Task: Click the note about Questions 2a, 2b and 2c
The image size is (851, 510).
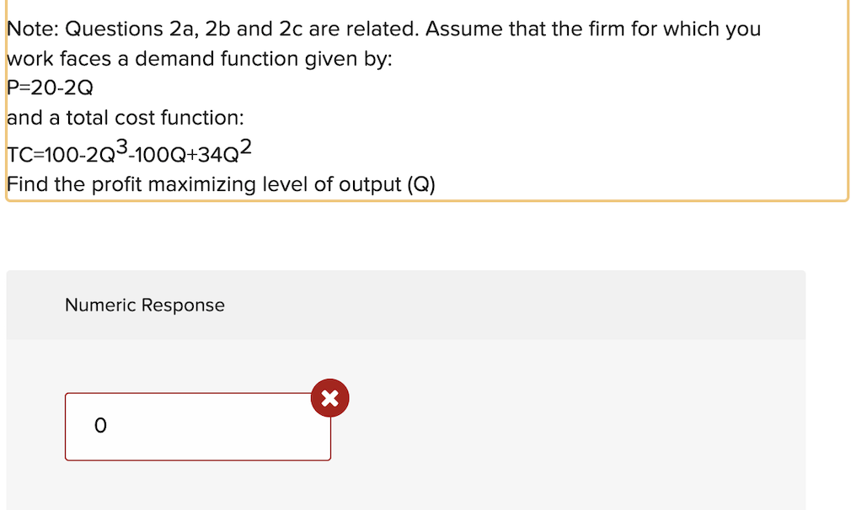Action: [383, 29]
